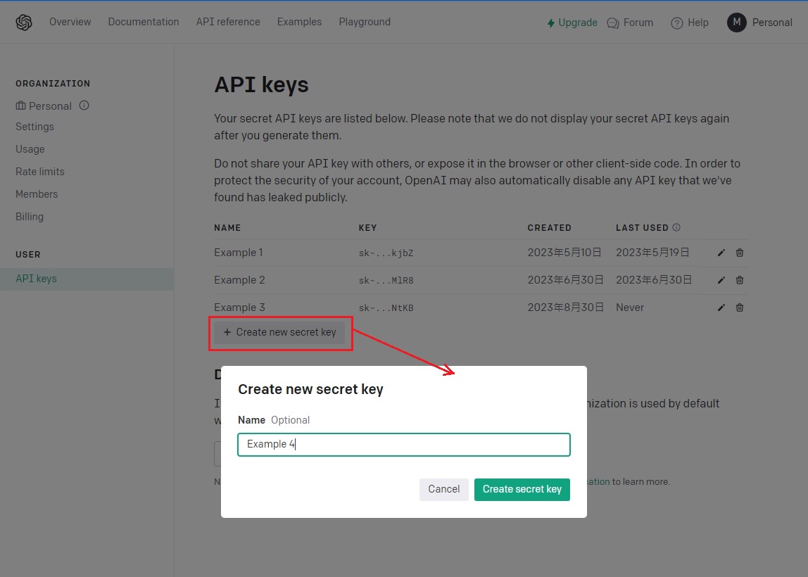808x577 pixels.
Task: Open the Forum link
Action: tap(638, 23)
